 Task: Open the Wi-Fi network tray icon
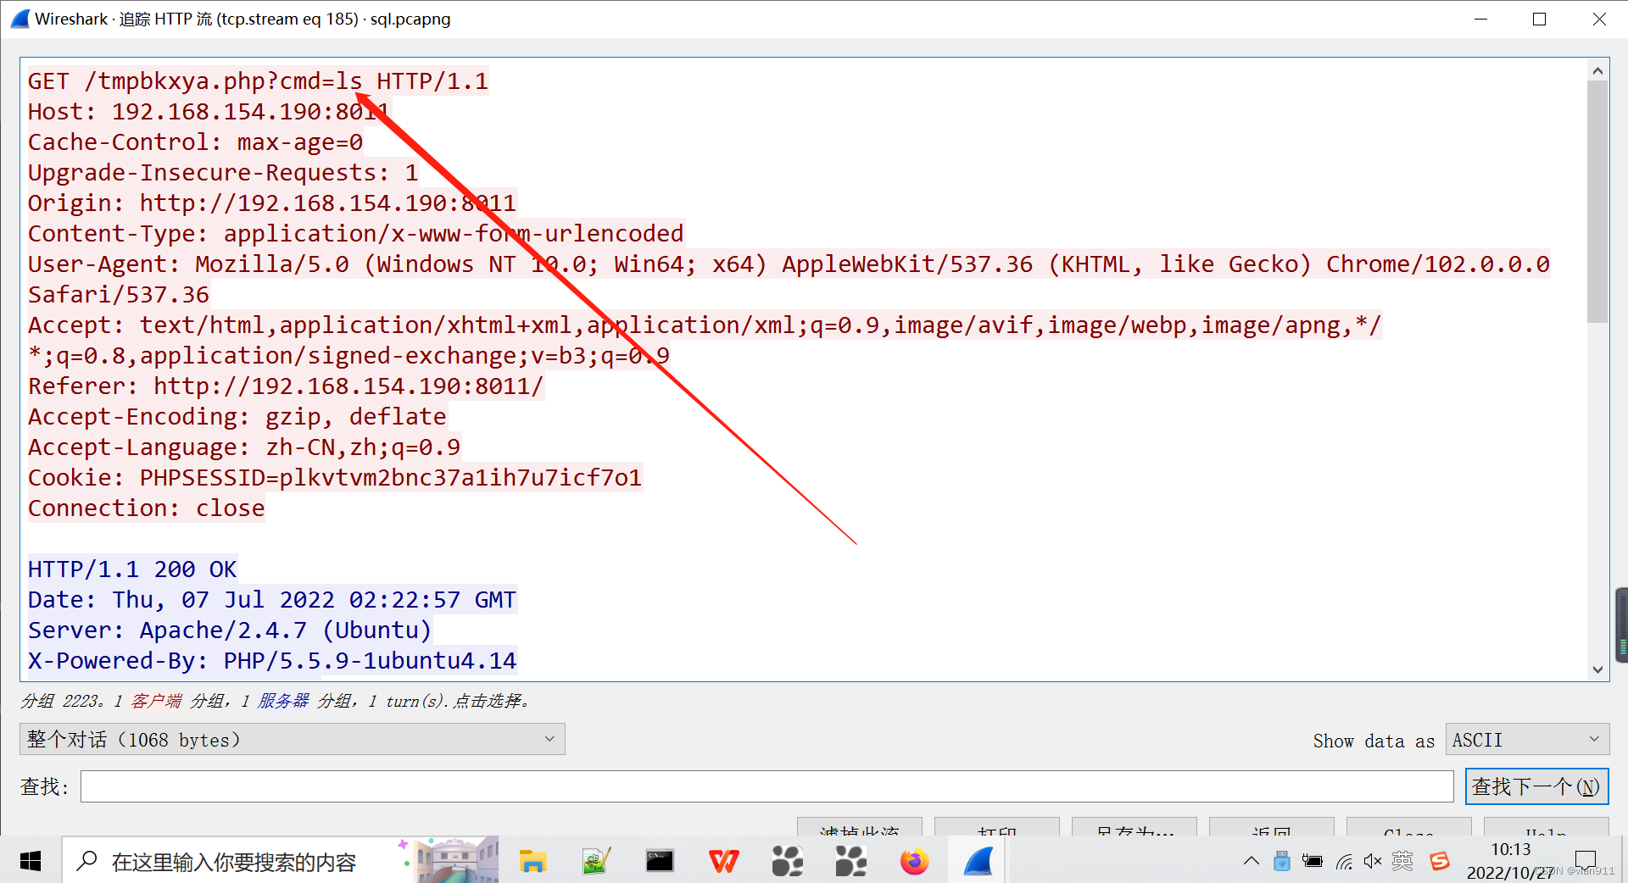[x=1344, y=862]
